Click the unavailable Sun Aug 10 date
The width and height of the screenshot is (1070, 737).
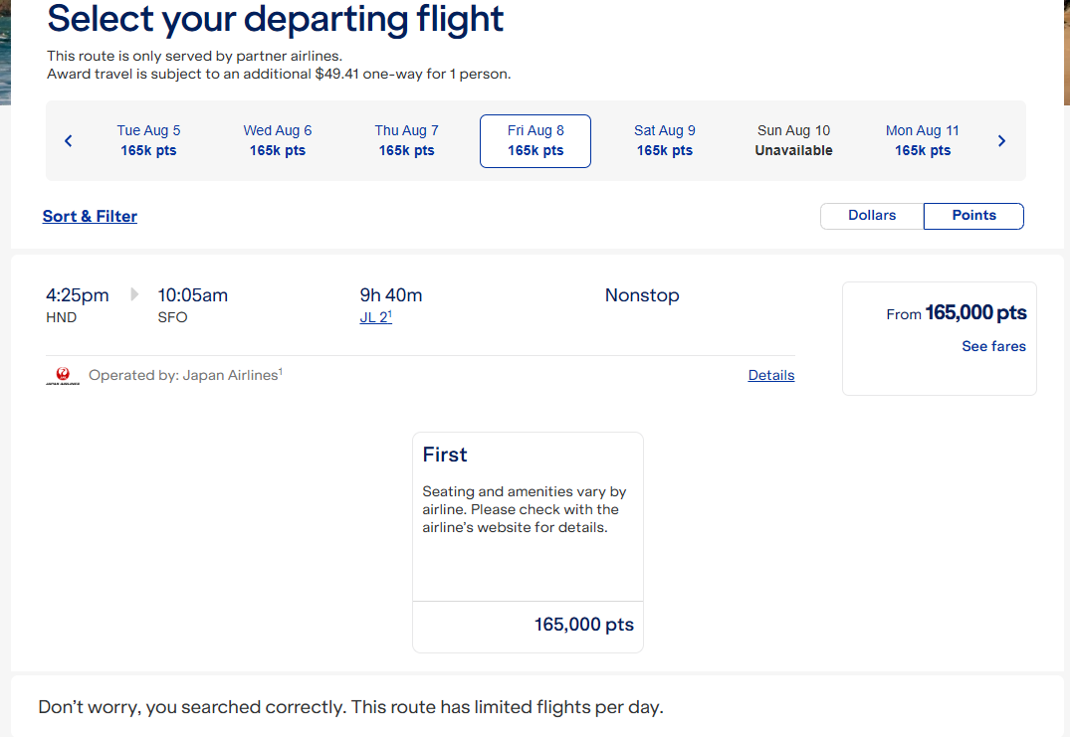coord(793,141)
